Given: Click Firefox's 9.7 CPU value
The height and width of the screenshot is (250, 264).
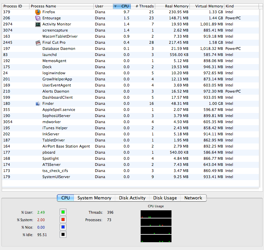Looking at the screenshot, I should click(x=126, y=12).
